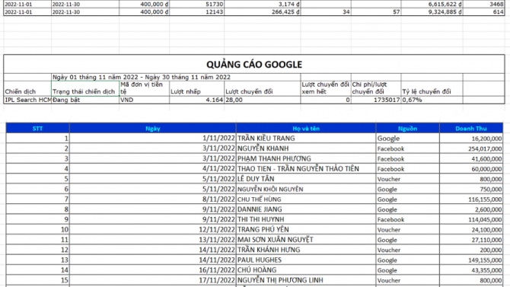This screenshot has width=510, height=287.
Task: Select the date 1/11/2022 cell
Action: coord(152,139)
